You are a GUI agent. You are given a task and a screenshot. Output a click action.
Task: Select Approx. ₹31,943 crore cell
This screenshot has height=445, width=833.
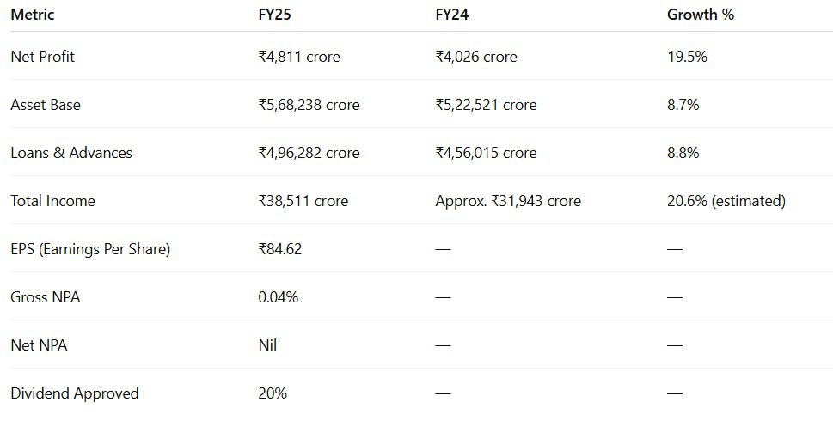[x=508, y=201]
